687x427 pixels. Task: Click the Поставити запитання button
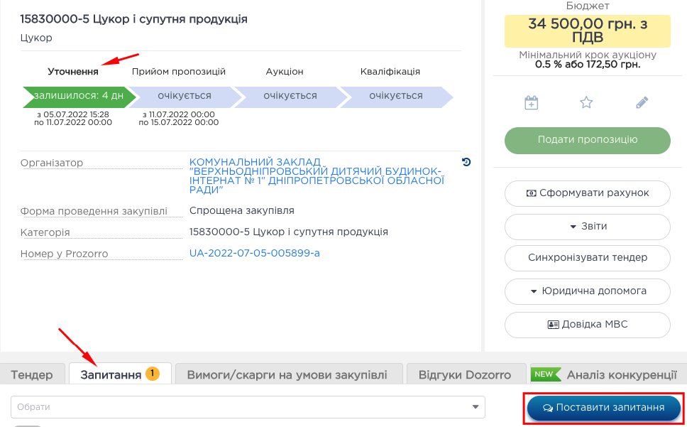coord(603,408)
